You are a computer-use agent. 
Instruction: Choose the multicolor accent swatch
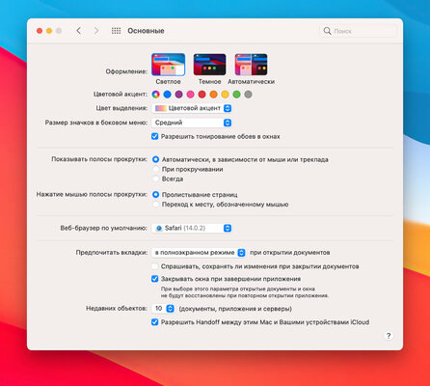[x=155, y=95]
